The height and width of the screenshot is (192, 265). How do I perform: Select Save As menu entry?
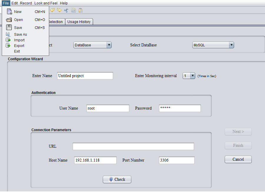pyautogui.click(x=20, y=35)
